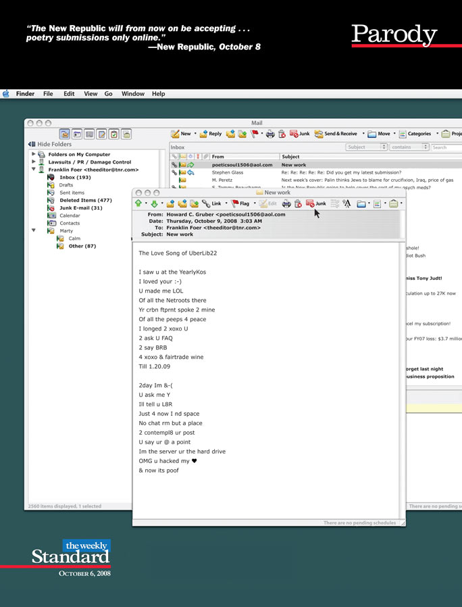This screenshot has width=462, height=607.
Task: Select the Stephen Glass message in inbox
Action: [x=227, y=172]
